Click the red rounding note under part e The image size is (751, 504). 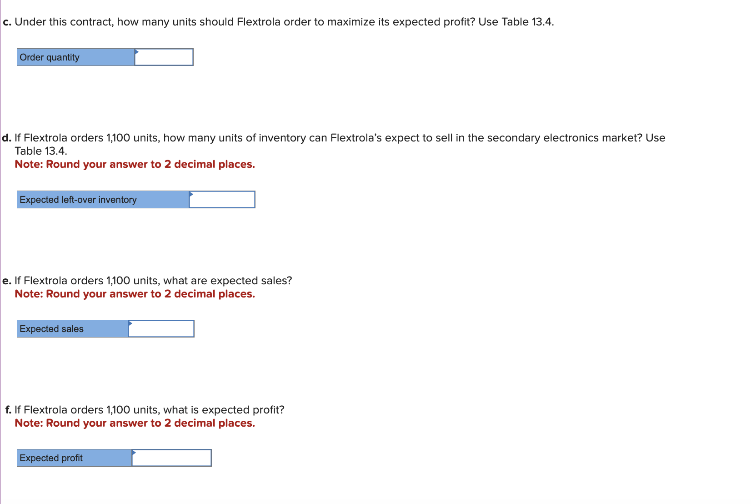tap(135, 294)
